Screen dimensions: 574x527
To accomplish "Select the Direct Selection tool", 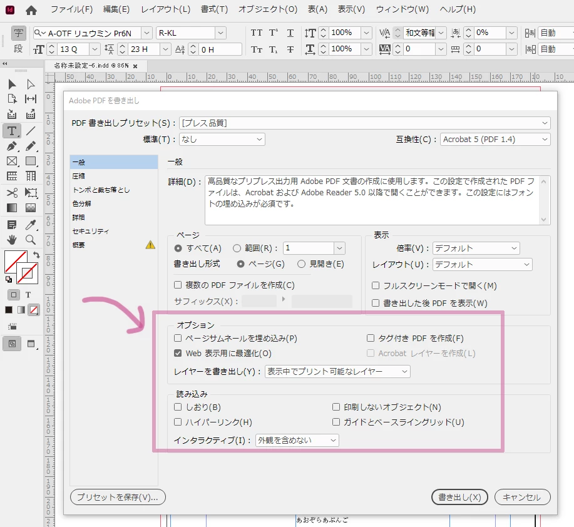I will (31, 84).
